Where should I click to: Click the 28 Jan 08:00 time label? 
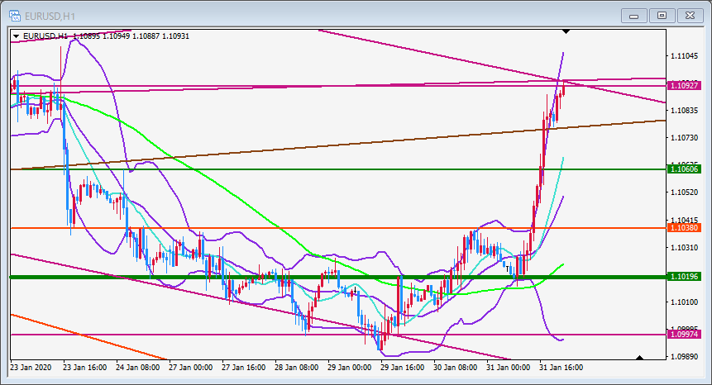tap(297, 368)
